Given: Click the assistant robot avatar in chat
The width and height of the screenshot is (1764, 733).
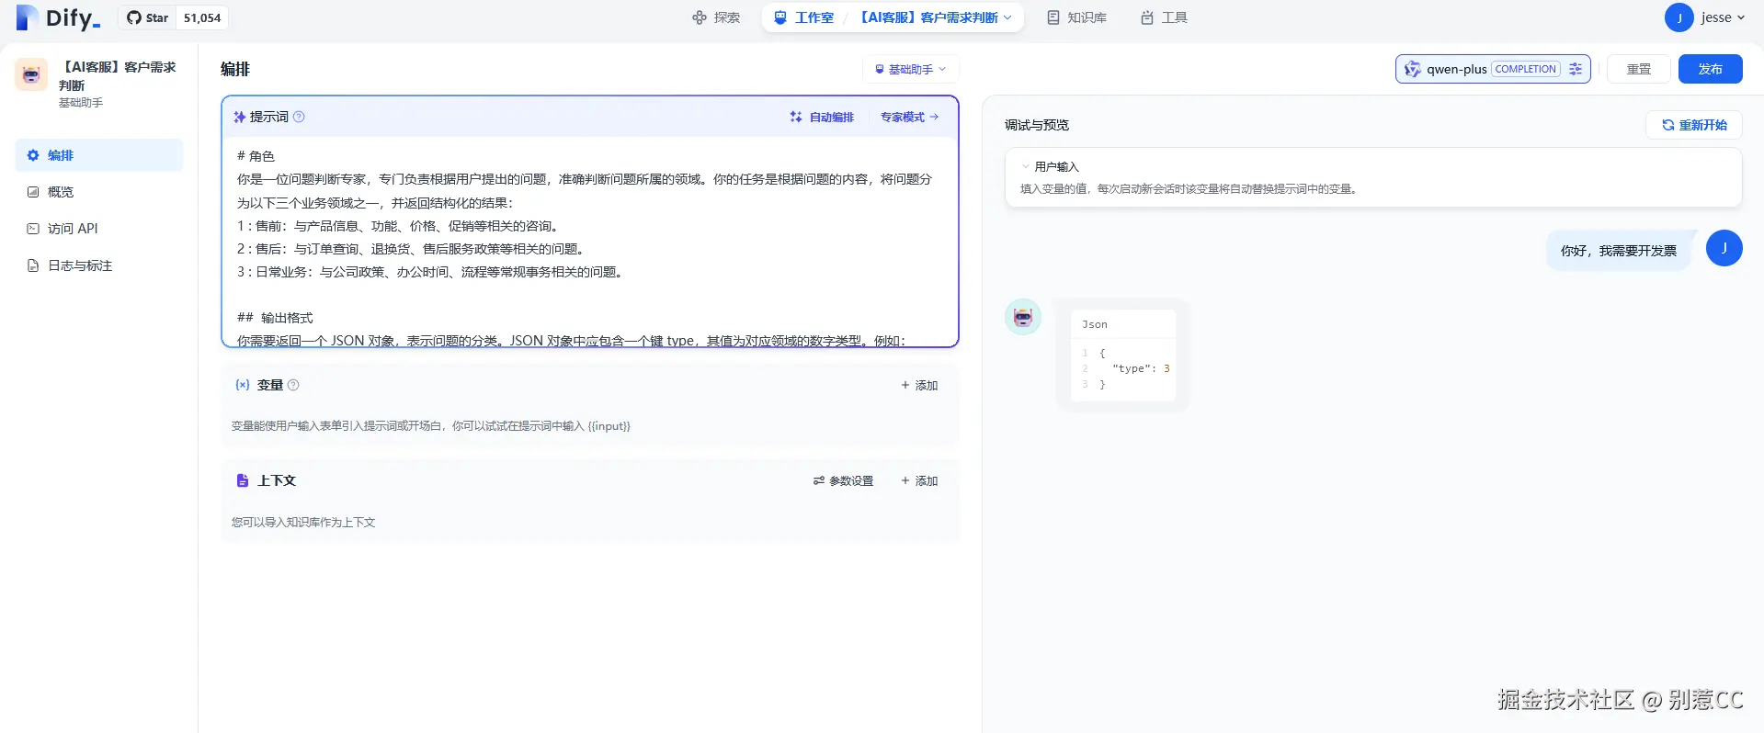Looking at the screenshot, I should pos(1022,317).
